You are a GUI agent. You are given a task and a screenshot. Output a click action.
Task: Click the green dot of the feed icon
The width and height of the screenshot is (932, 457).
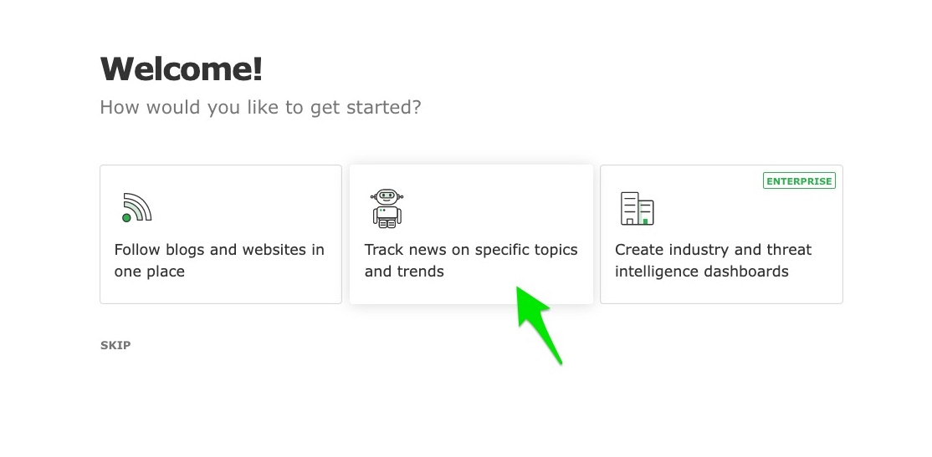point(126,218)
